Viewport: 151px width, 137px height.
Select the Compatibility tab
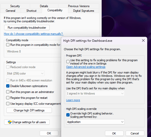tap(55, 10)
